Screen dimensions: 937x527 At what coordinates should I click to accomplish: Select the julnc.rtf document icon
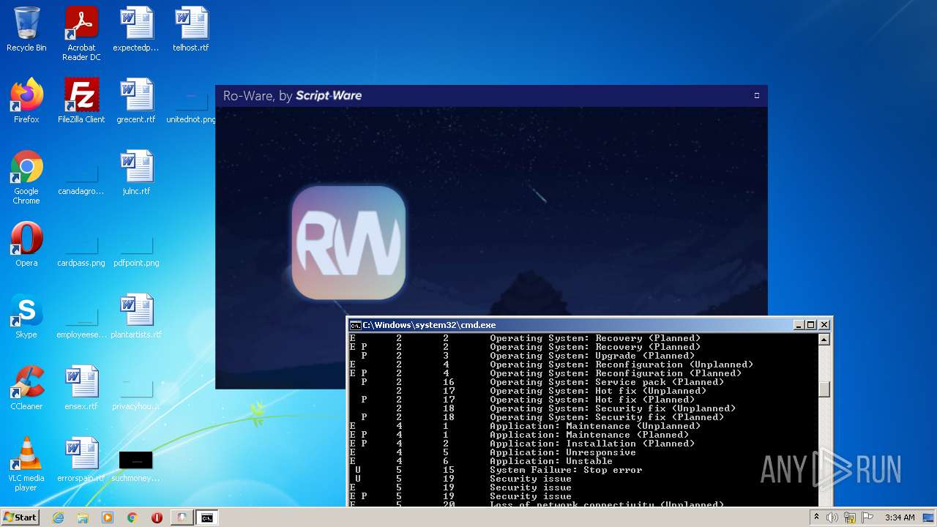tap(136, 173)
